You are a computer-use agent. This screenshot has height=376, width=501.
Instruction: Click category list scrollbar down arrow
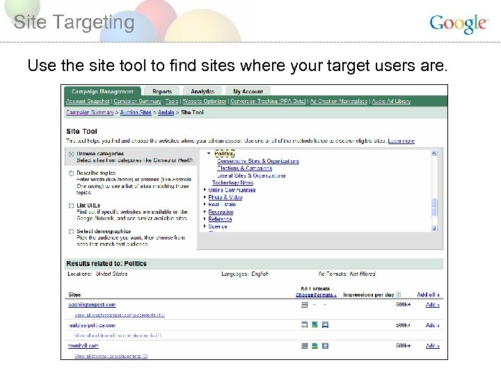434,228
